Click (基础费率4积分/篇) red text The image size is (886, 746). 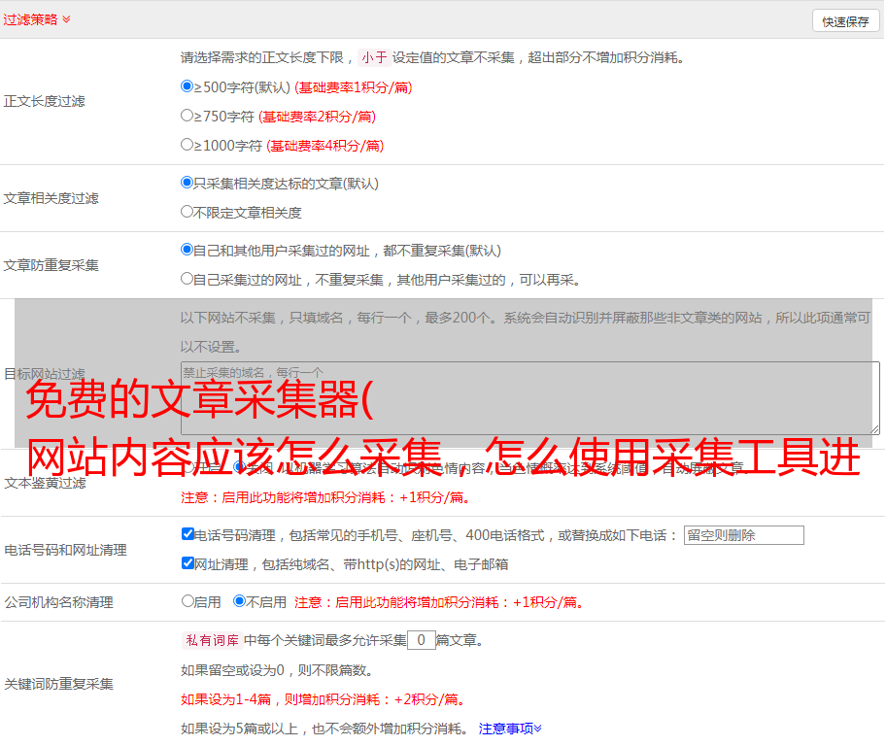(x=324, y=146)
